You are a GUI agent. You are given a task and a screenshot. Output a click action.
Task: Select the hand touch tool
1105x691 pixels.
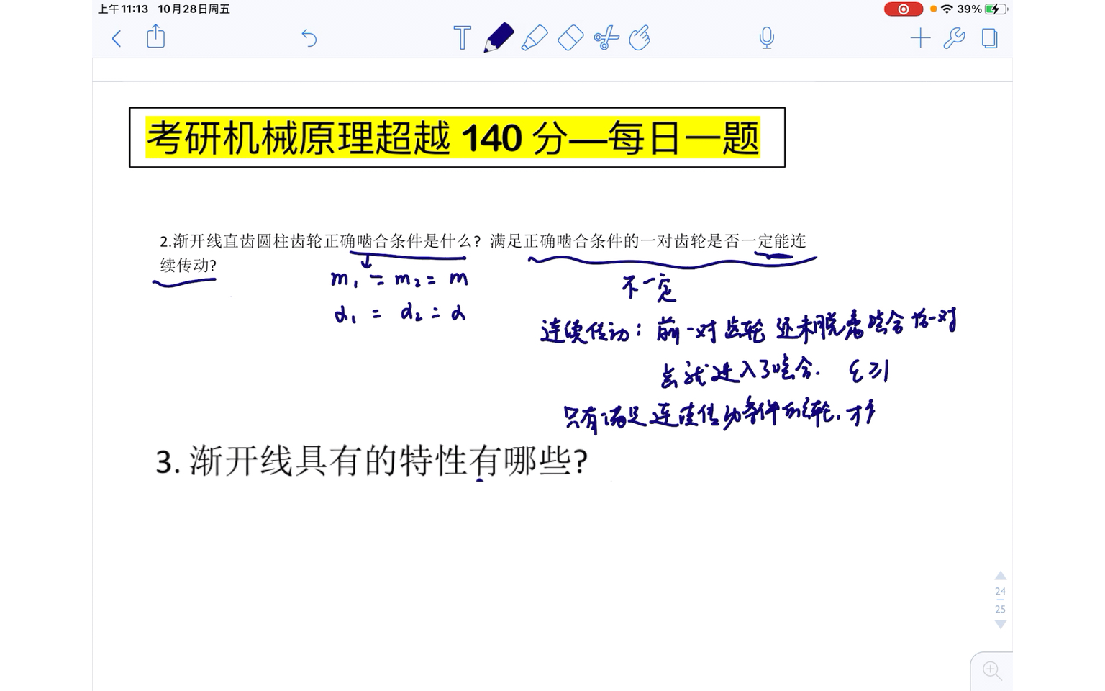point(640,37)
